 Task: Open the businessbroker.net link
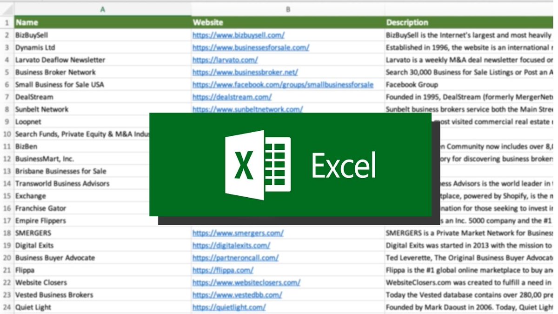[x=245, y=72]
